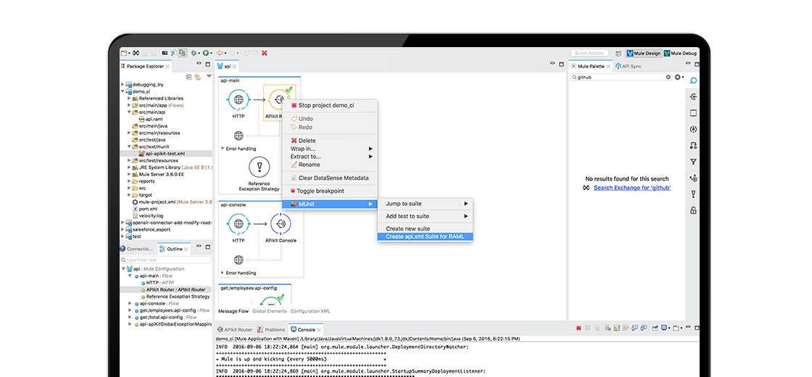Expand api-console in the Outline
The width and height of the screenshot is (812, 377).
click(x=129, y=304)
